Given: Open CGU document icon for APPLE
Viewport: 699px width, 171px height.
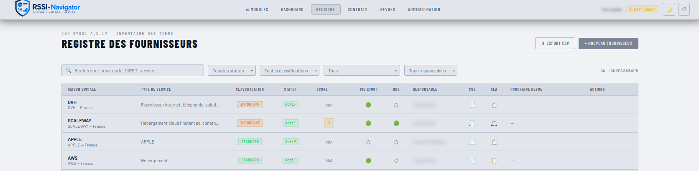Looking at the screenshot, I should [x=472, y=142].
